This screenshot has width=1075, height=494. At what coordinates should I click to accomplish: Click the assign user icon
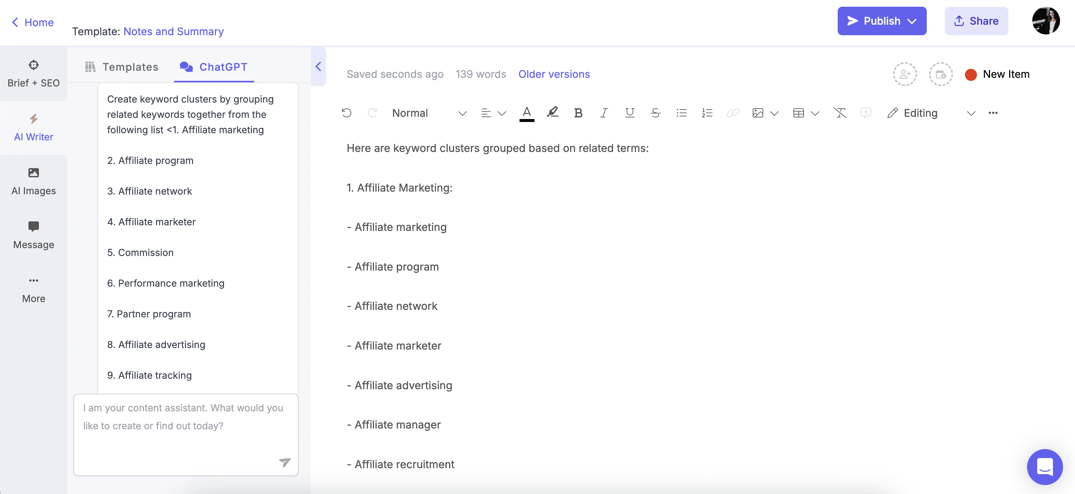[905, 74]
